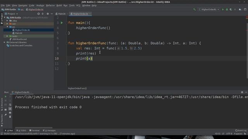Click higherOrderFunc() editor breadcrumb
This screenshot has height=139, width=248.
click(x=77, y=88)
